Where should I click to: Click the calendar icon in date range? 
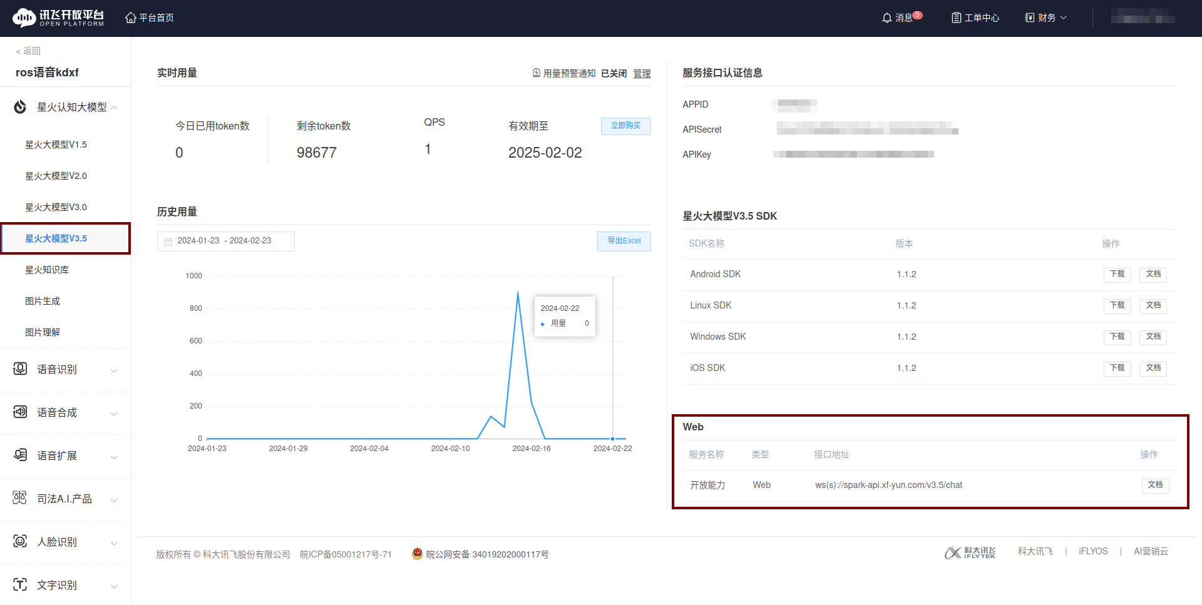(x=168, y=241)
